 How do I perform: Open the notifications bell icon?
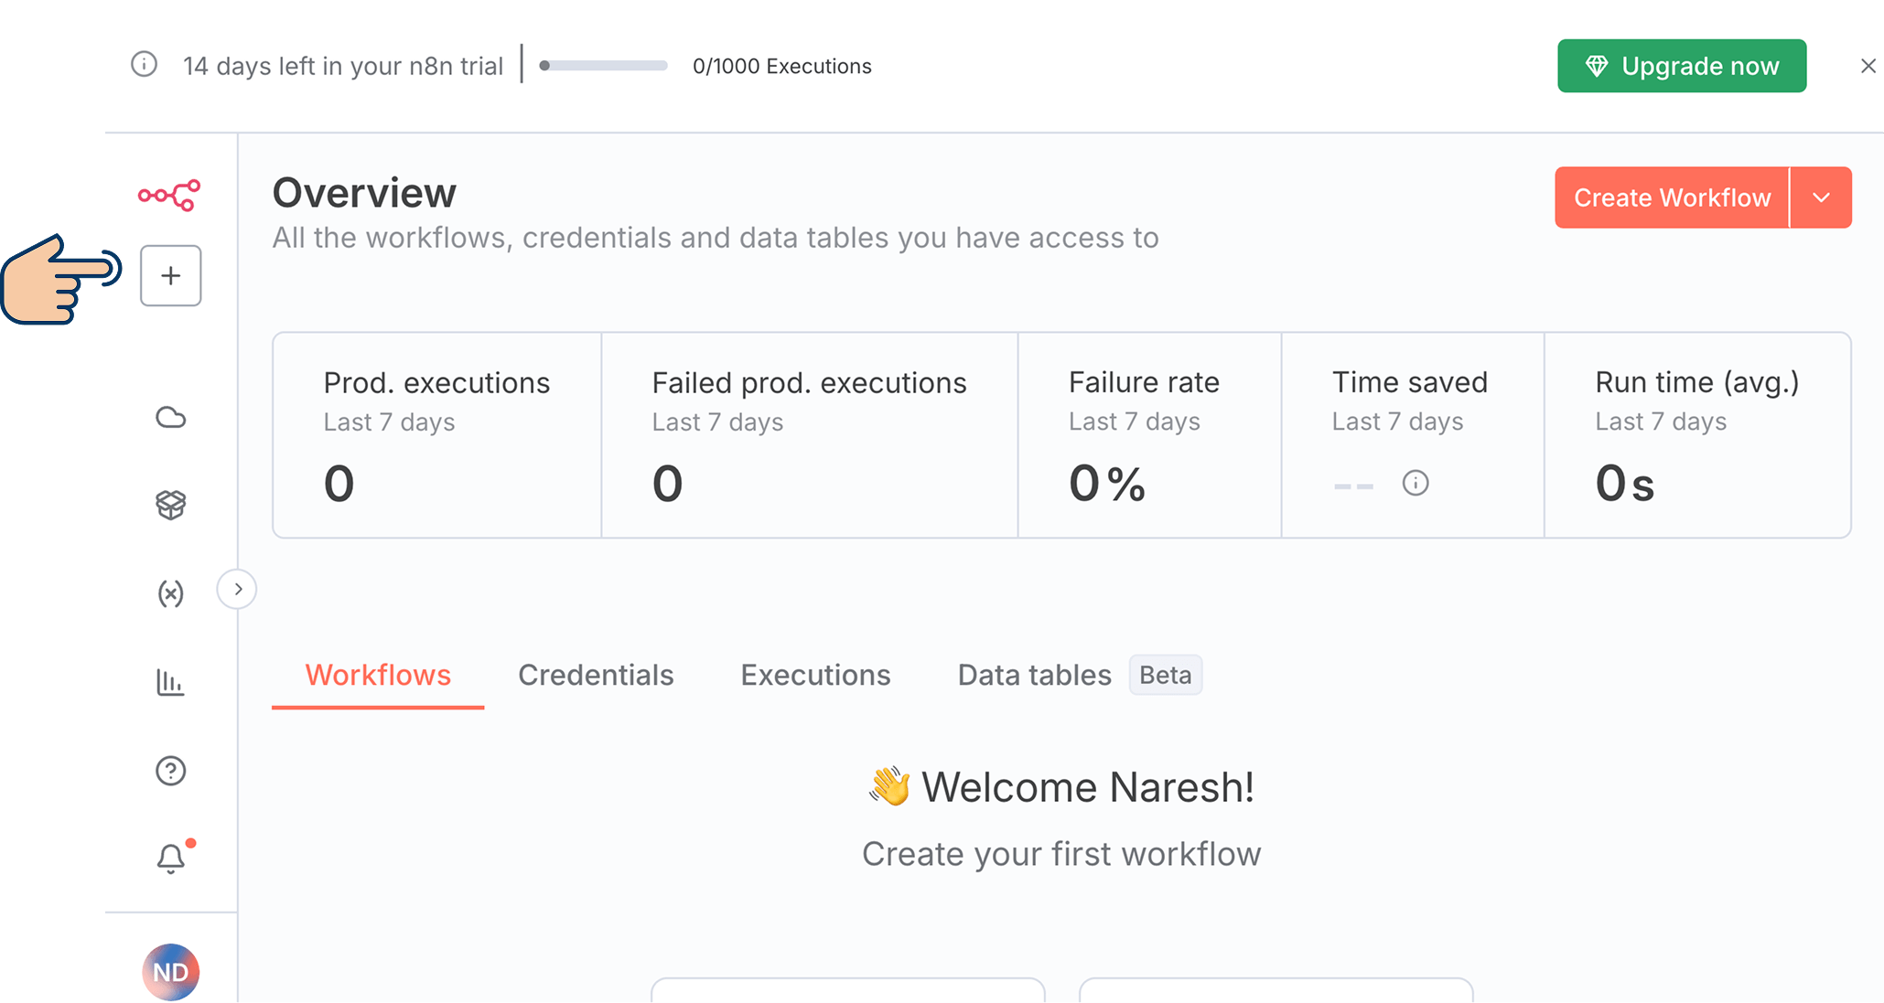[x=170, y=859]
